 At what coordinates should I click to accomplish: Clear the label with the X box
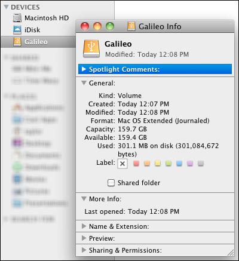[x=122, y=164]
